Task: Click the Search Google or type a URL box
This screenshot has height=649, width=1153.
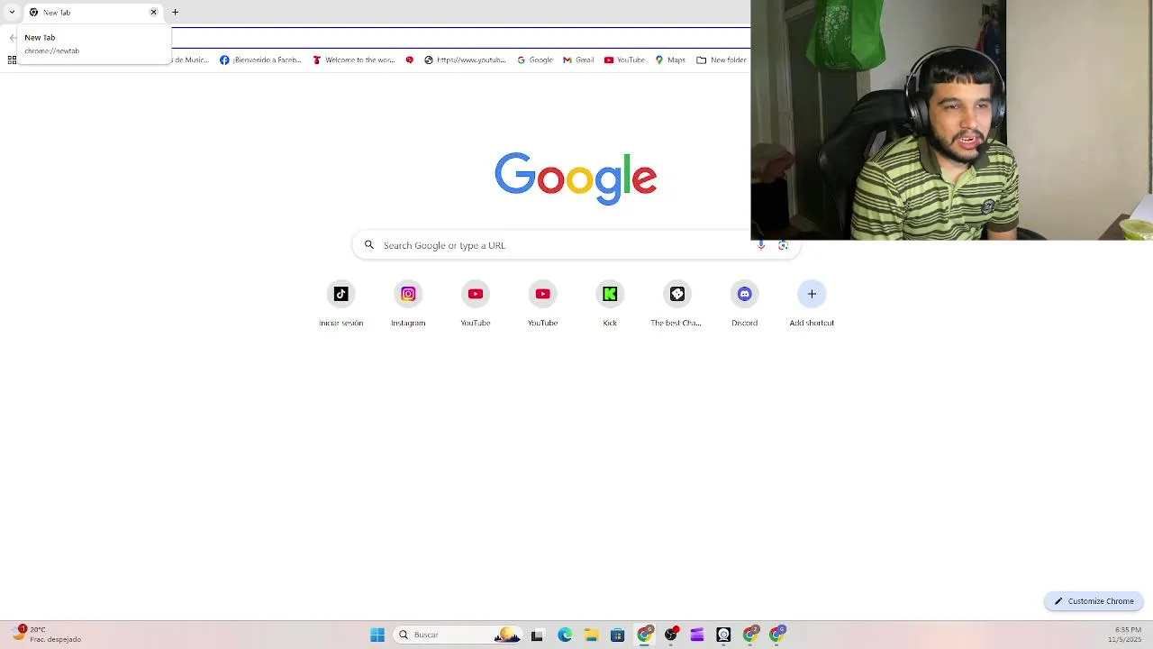Action: click(576, 245)
